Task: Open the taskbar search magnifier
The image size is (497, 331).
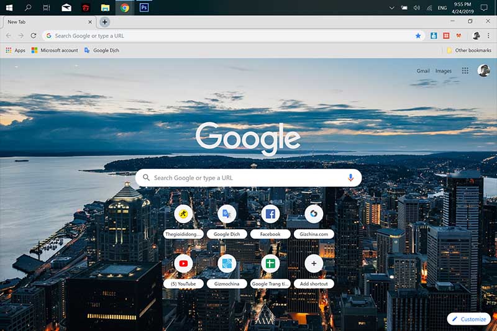Action: (x=28, y=7)
